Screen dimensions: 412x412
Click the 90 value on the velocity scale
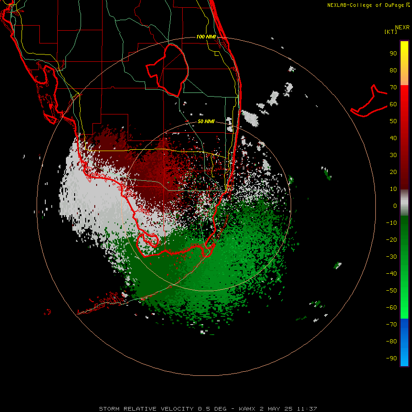click(393, 53)
